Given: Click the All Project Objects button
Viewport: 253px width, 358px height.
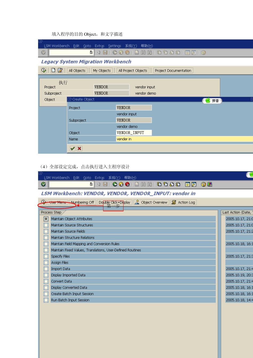Looking at the screenshot, I should 133,71.
